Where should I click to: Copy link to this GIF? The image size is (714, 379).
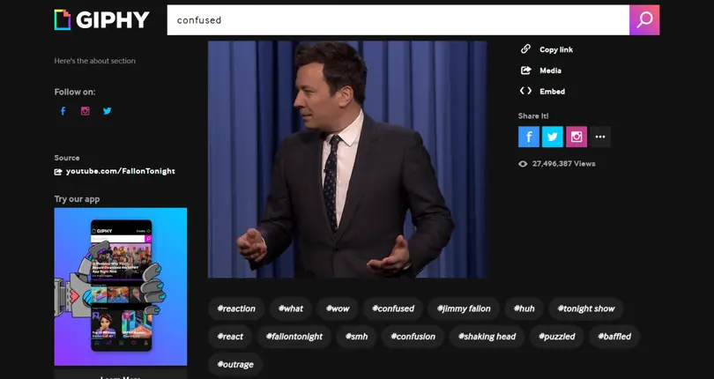pos(547,49)
